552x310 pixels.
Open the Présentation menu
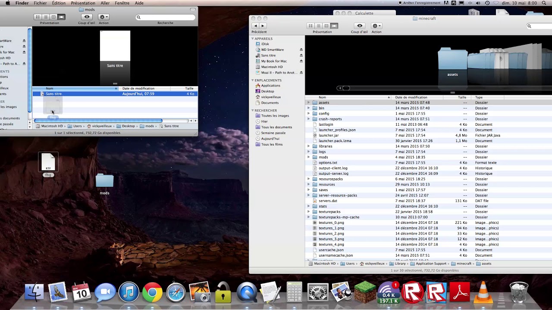point(83,3)
